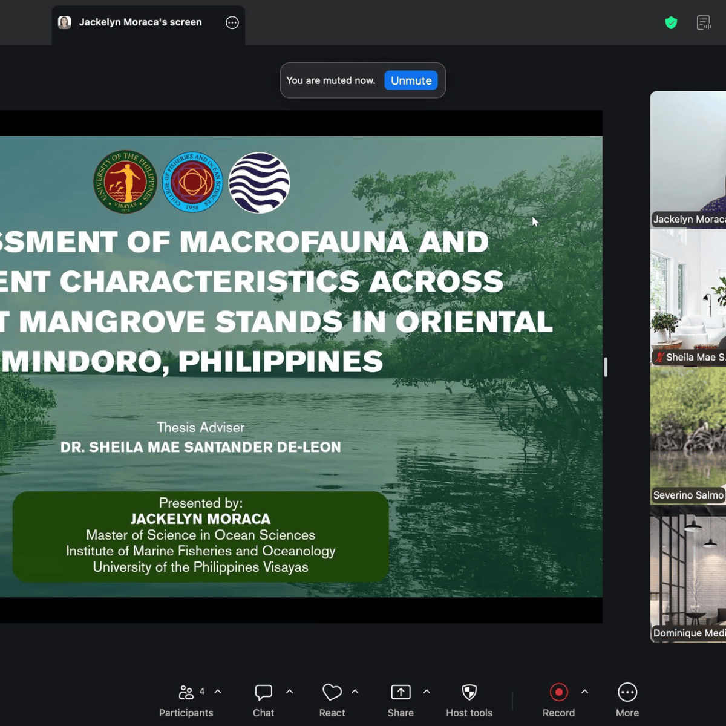Expand the React options chevron
This screenshot has width=726, height=726.
pyautogui.click(x=355, y=692)
